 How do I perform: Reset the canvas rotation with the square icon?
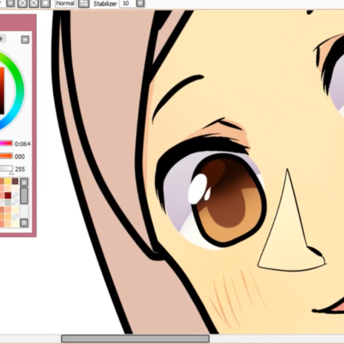point(45,3)
